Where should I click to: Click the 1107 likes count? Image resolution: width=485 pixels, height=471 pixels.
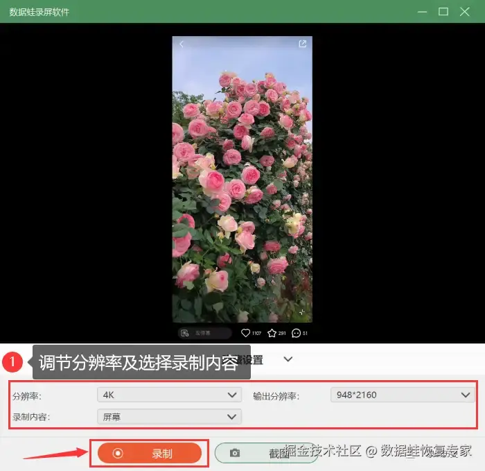(256, 333)
